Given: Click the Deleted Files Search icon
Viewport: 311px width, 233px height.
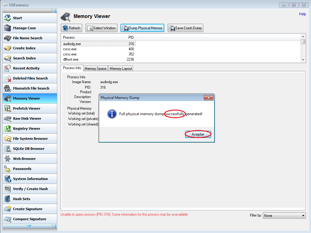Looking at the screenshot, I should click(8, 78).
